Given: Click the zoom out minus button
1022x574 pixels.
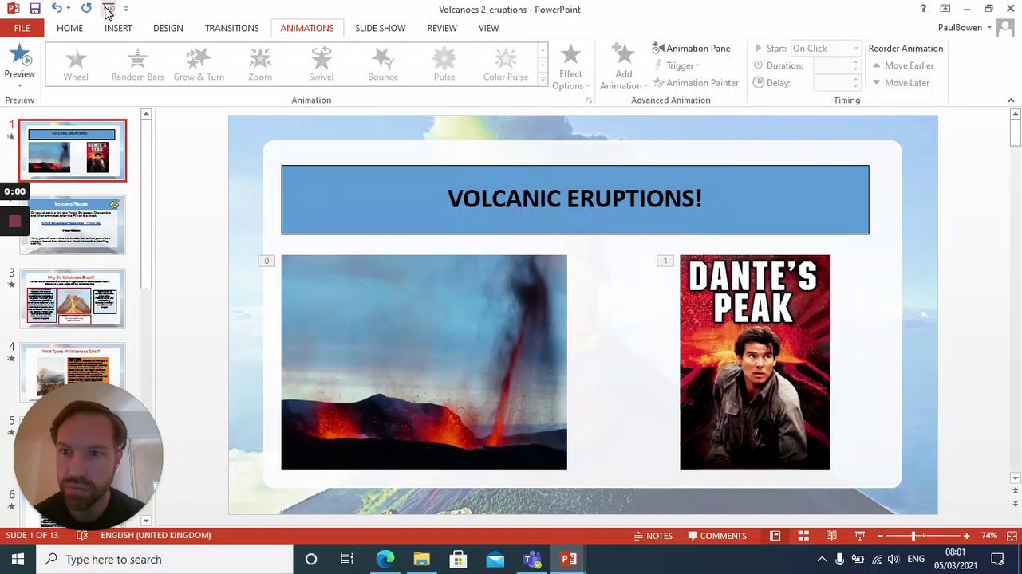Looking at the screenshot, I should pyautogui.click(x=880, y=536).
